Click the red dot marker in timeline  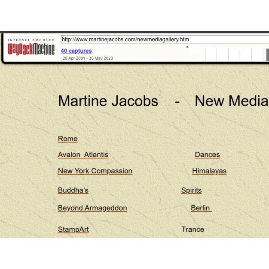(187, 47)
